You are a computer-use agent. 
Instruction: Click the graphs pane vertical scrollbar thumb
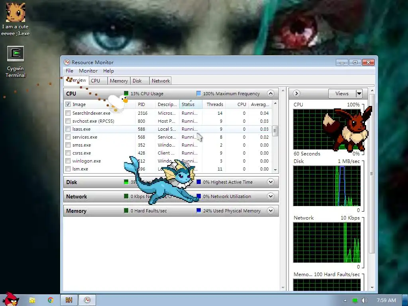(x=372, y=174)
